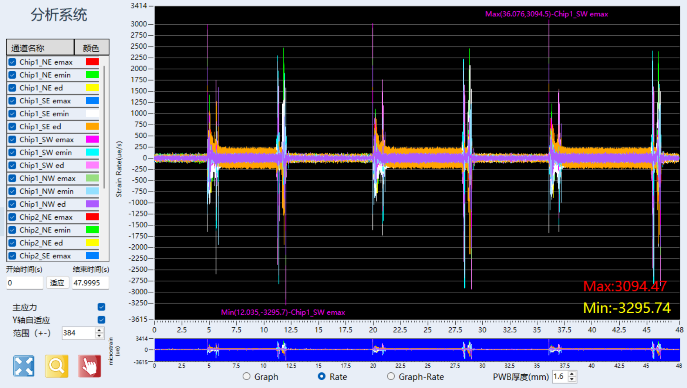The height and width of the screenshot is (388, 687).
Task: Activate the red hand pan tool
Action: point(89,366)
